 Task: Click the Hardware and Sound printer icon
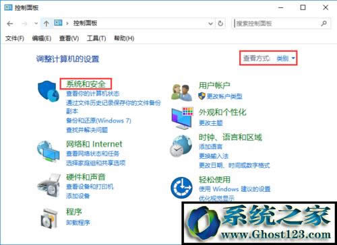coord(49,185)
